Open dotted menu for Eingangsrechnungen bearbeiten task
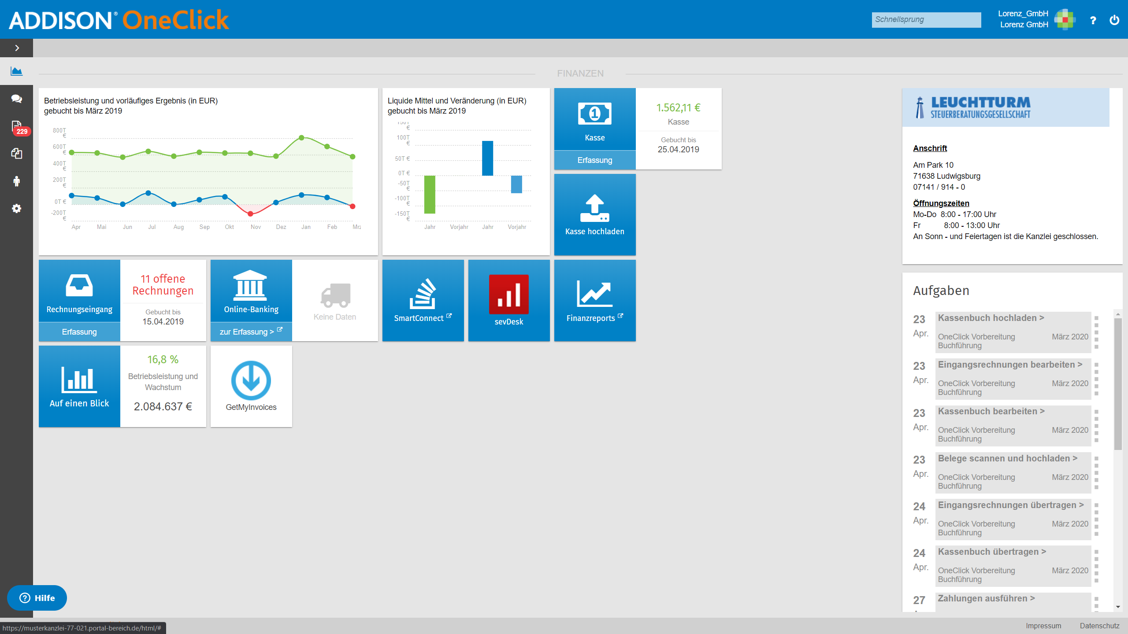Viewport: 1128px width, 634px height. click(x=1097, y=379)
